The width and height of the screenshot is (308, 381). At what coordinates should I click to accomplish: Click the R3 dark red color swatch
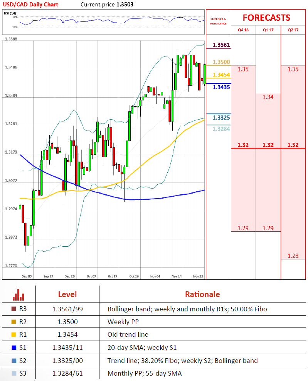(x=13, y=309)
